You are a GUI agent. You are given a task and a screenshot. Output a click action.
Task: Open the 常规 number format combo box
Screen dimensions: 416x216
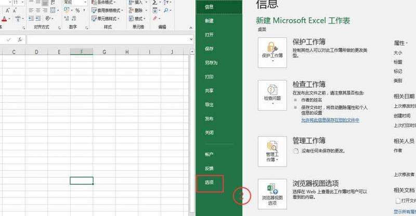[x=75, y=2]
